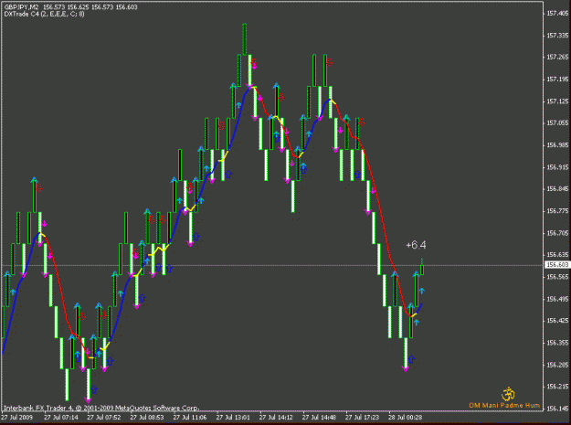The width and height of the screenshot is (571, 425).
Task: Click price axis label 156.565
Action: coord(557,277)
